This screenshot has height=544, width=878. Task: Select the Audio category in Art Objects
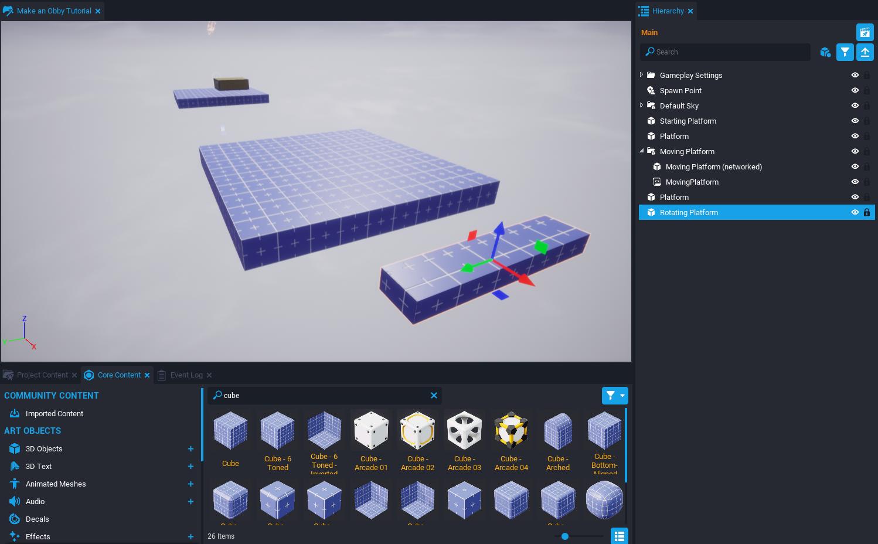(35, 501)
